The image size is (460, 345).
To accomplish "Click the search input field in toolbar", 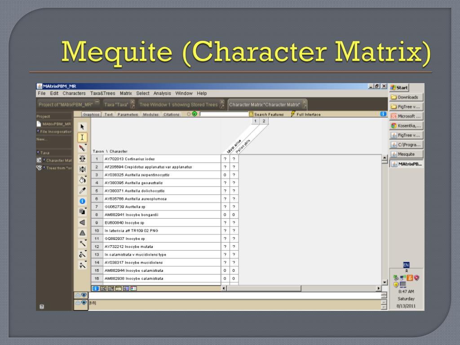I will click(224, 114).
